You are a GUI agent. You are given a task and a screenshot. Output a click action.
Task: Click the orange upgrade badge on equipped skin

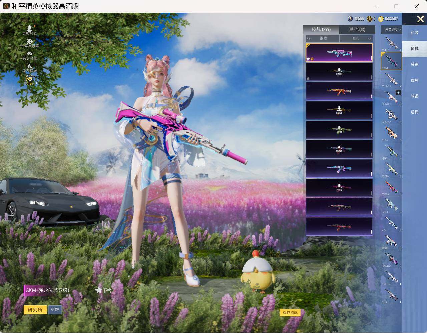[x=312, y=59]
